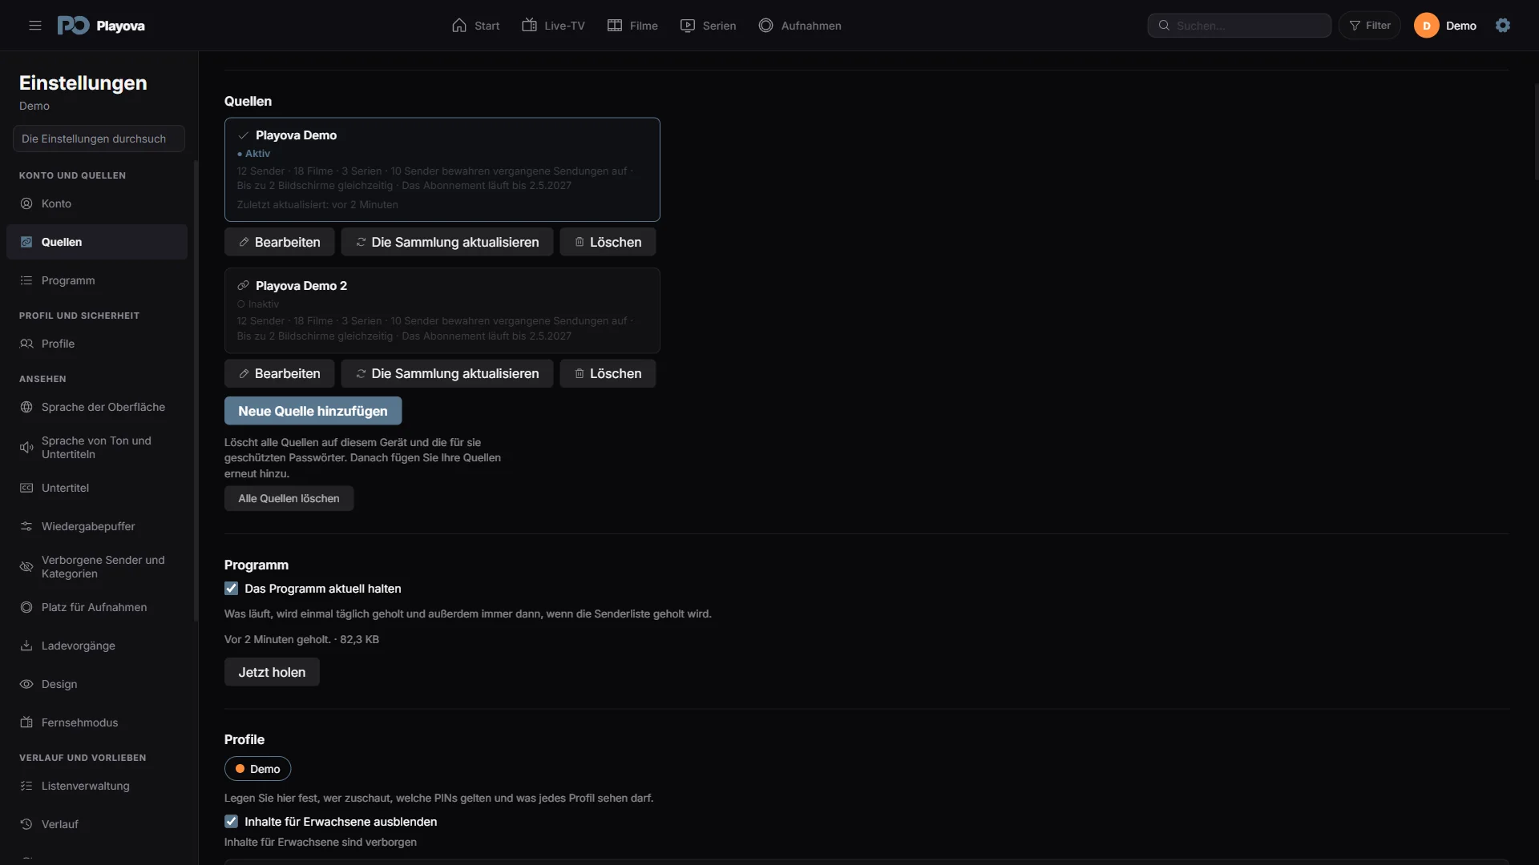The width and height of the screenshot is (1539, 865).
Task: Click the Jetzt holen button
Action: 273,672
